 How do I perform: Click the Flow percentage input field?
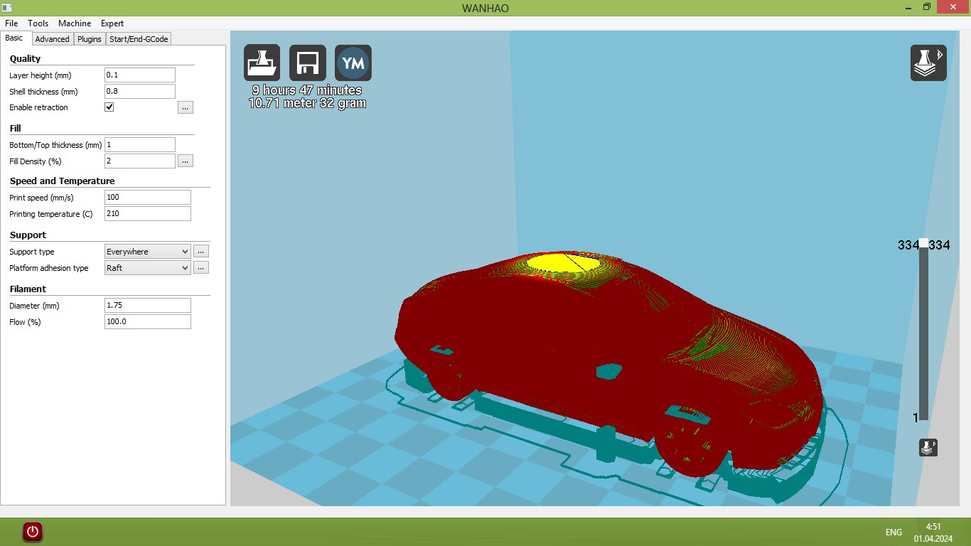pos(148,322)
